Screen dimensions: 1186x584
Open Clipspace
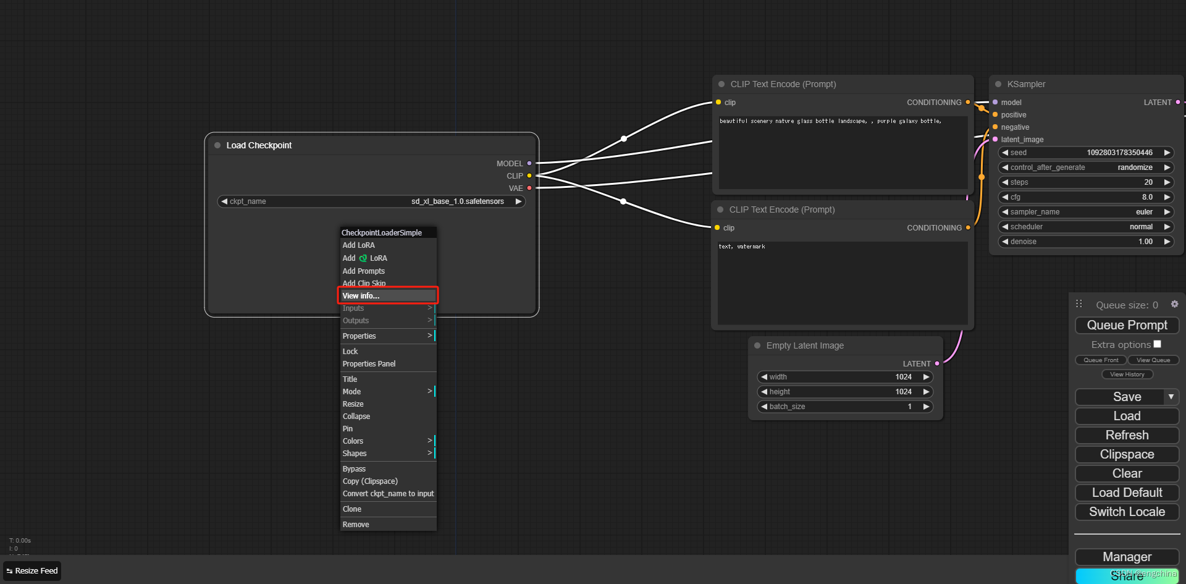[x=1127, y=454]
